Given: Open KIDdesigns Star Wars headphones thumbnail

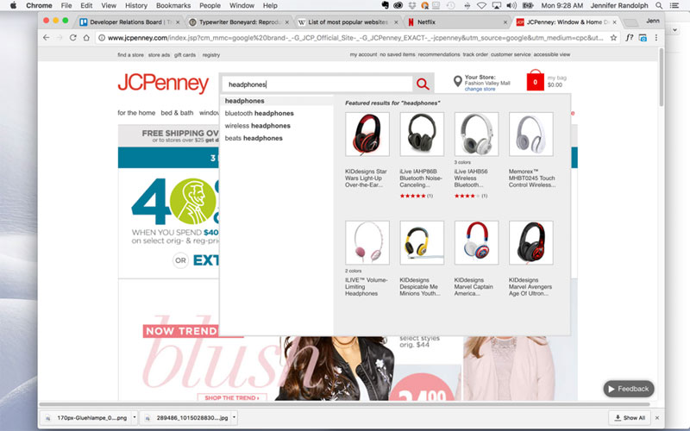Looking at the screenshot, I should tap(367, 134).
